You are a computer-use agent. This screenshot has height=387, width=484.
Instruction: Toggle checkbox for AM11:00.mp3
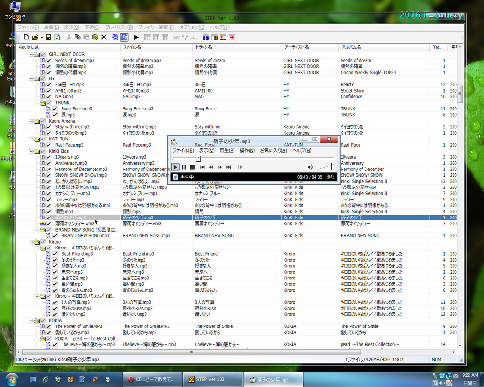tap(49, 91)
